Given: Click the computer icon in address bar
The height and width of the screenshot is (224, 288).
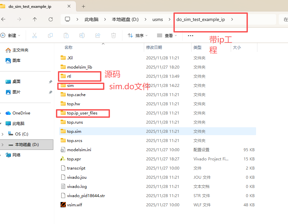Looking at the screenshot, I should pyautogui.click(x=67, y=19).
